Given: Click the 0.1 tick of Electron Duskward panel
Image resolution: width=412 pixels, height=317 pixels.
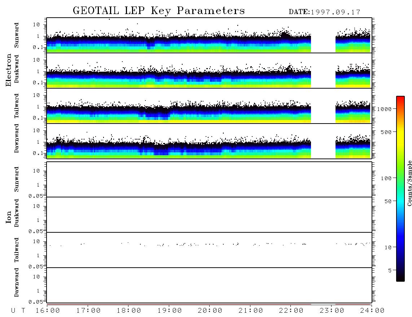Looking at the screenshot, I should pos(38,82).
